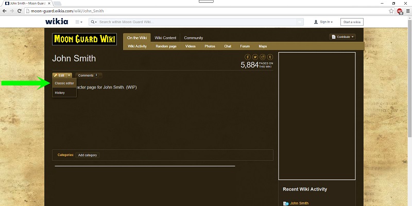Screen dimensions: 412x206
Task: Bookmark this page with the star icon
Action: (391, 11)
